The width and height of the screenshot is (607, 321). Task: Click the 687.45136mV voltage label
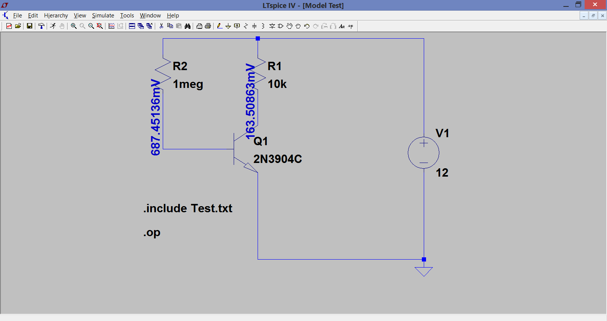(x=156, y=117)
